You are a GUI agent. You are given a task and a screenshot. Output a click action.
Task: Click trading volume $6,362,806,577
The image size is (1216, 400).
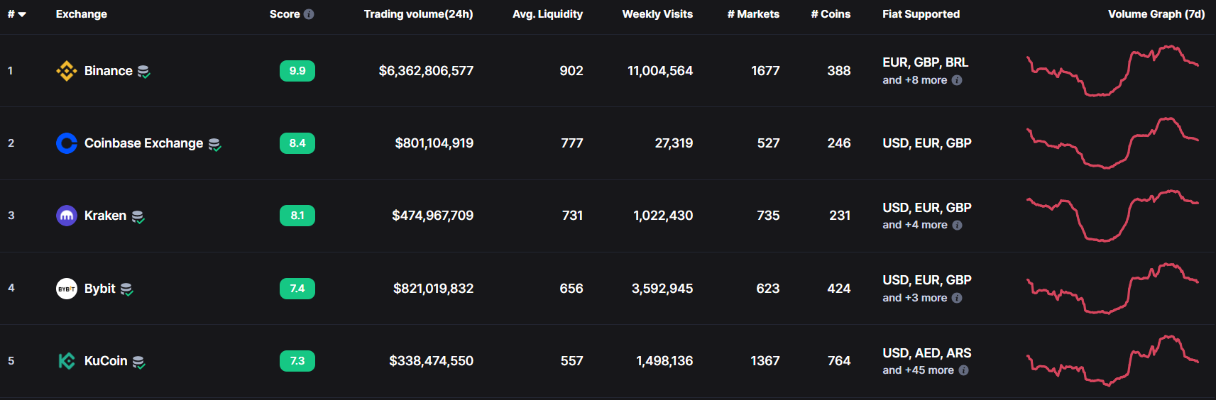point(426,71)
